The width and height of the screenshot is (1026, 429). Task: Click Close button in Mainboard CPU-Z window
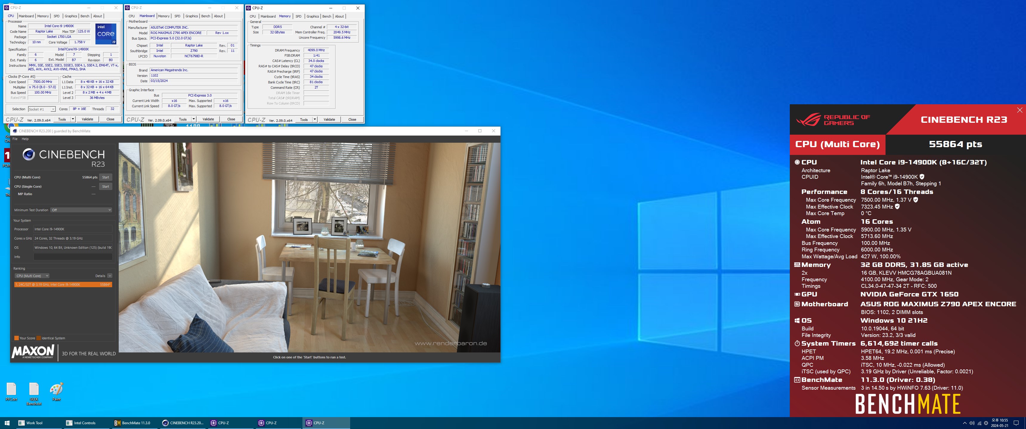click(231, 119)
